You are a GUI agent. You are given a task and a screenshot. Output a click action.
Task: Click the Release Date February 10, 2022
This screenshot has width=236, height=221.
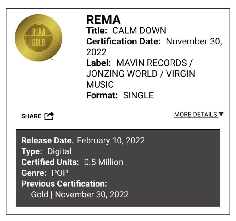[83, 141]
